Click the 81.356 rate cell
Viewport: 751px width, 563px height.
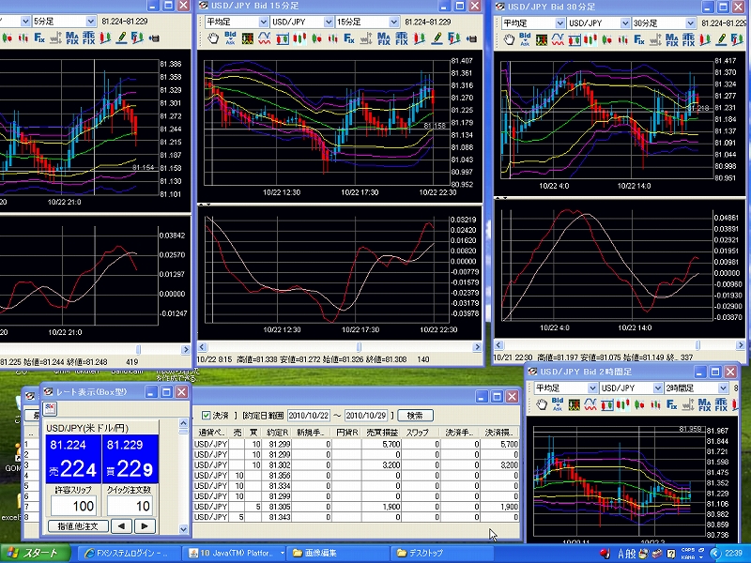[x=277, y=476]
